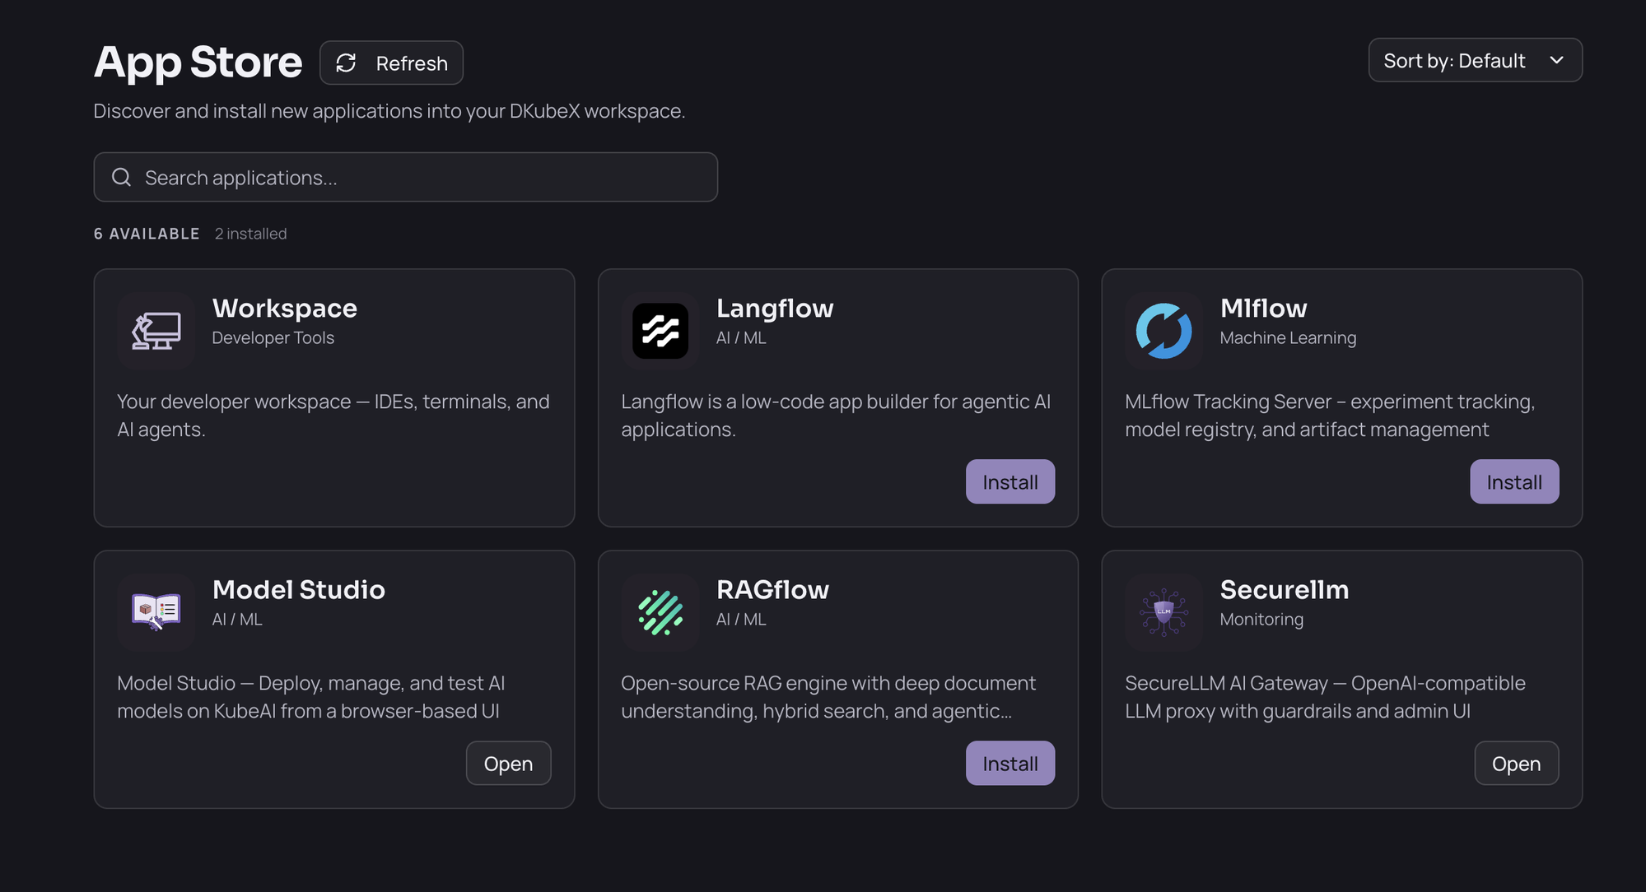Open the Securellm app
Viewport: 1646px width, 892px height.
(1516, 763)
